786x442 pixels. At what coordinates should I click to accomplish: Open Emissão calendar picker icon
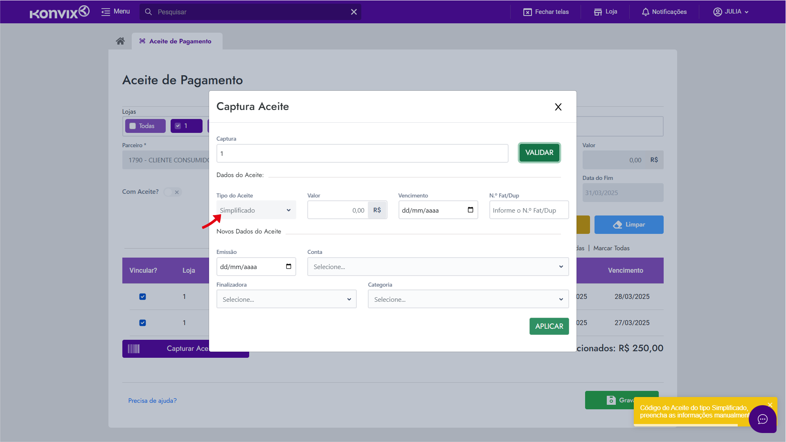pos(288,266)
